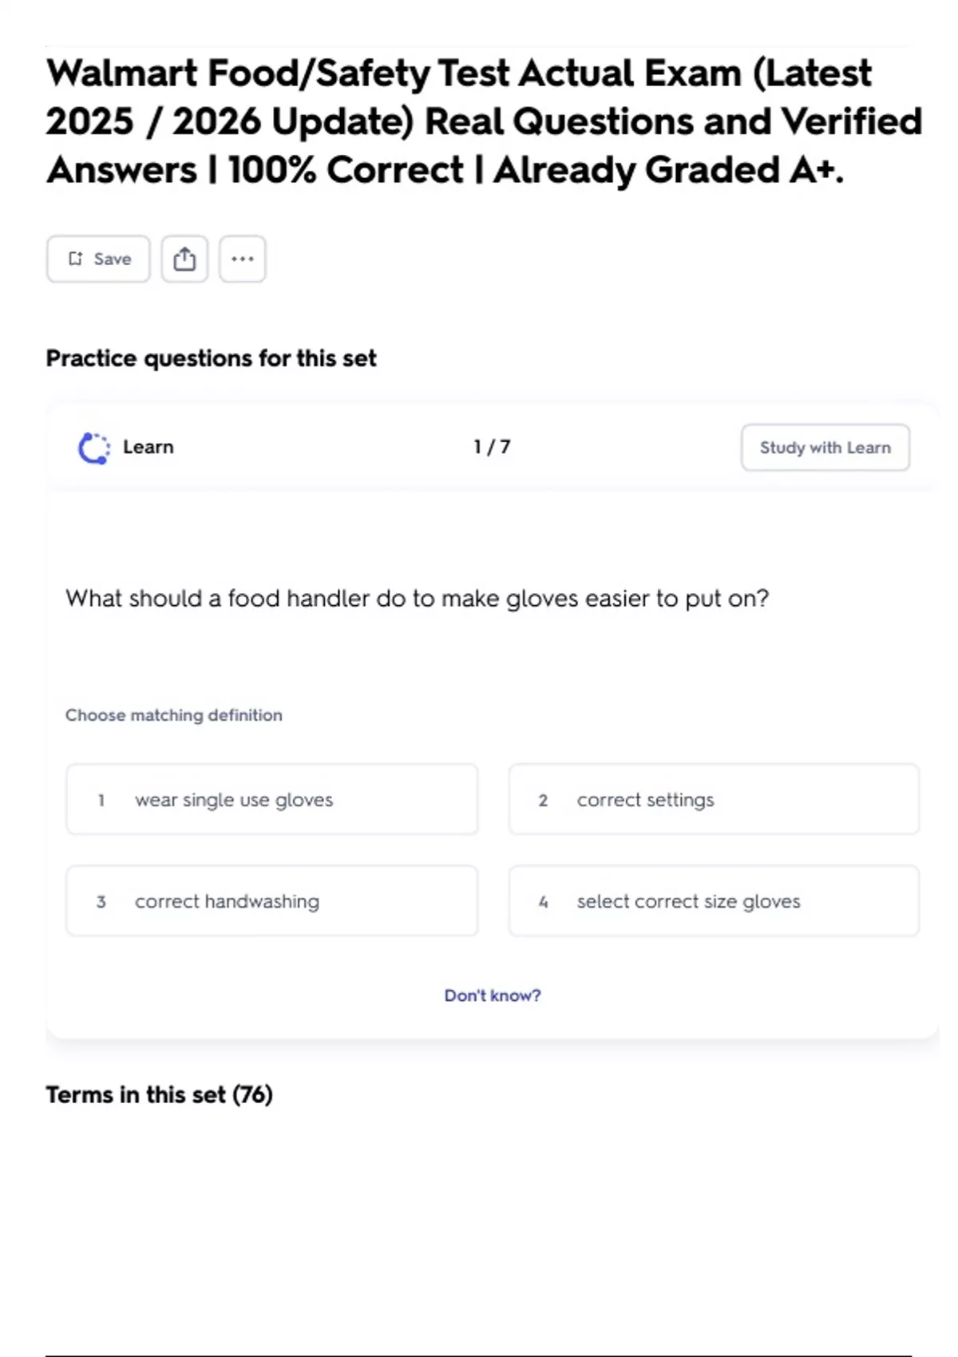Choose 'correct handwashing' option
This screenshot has height=1357, width=958.
(271, 901)
